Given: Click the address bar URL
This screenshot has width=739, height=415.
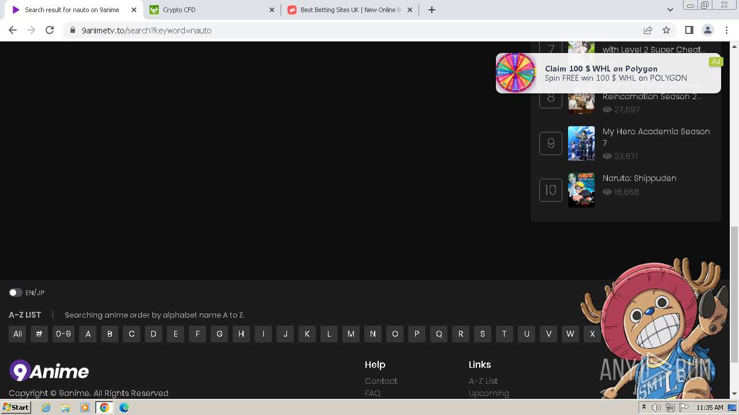Looking at the screenshot, I should click(x=147, y=31).
